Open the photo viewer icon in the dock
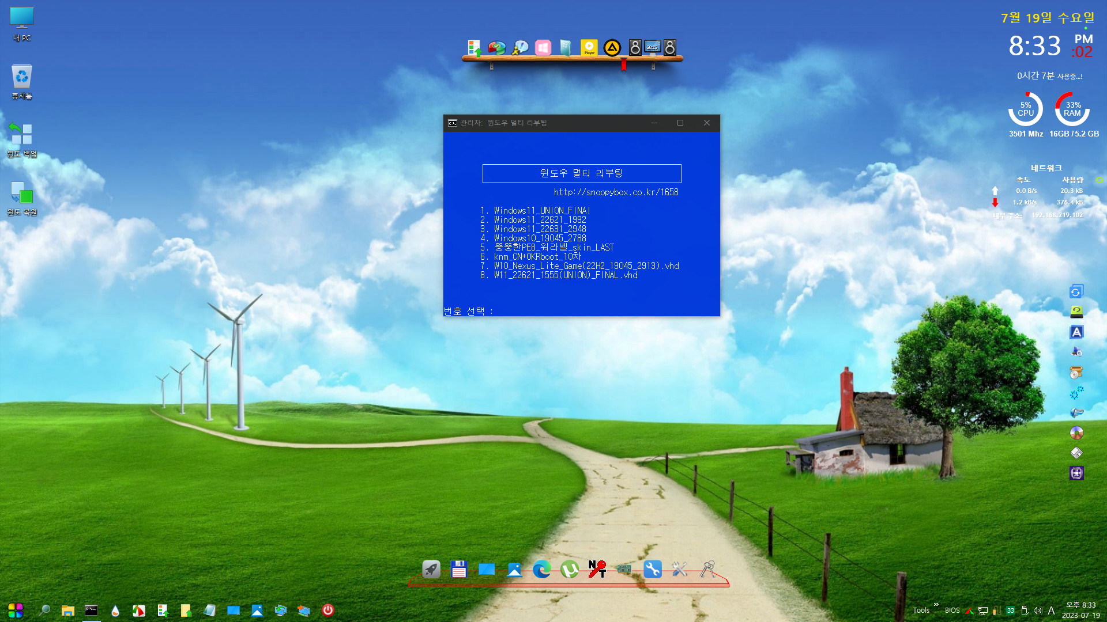1107x622 pixels. point(514,570)
